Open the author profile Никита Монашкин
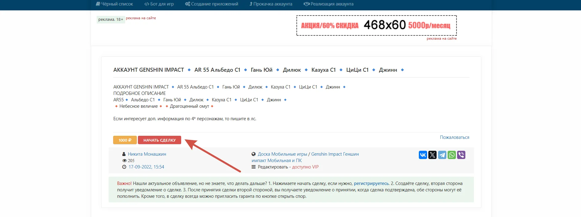581x217 pixels. (x=147, y=154)
